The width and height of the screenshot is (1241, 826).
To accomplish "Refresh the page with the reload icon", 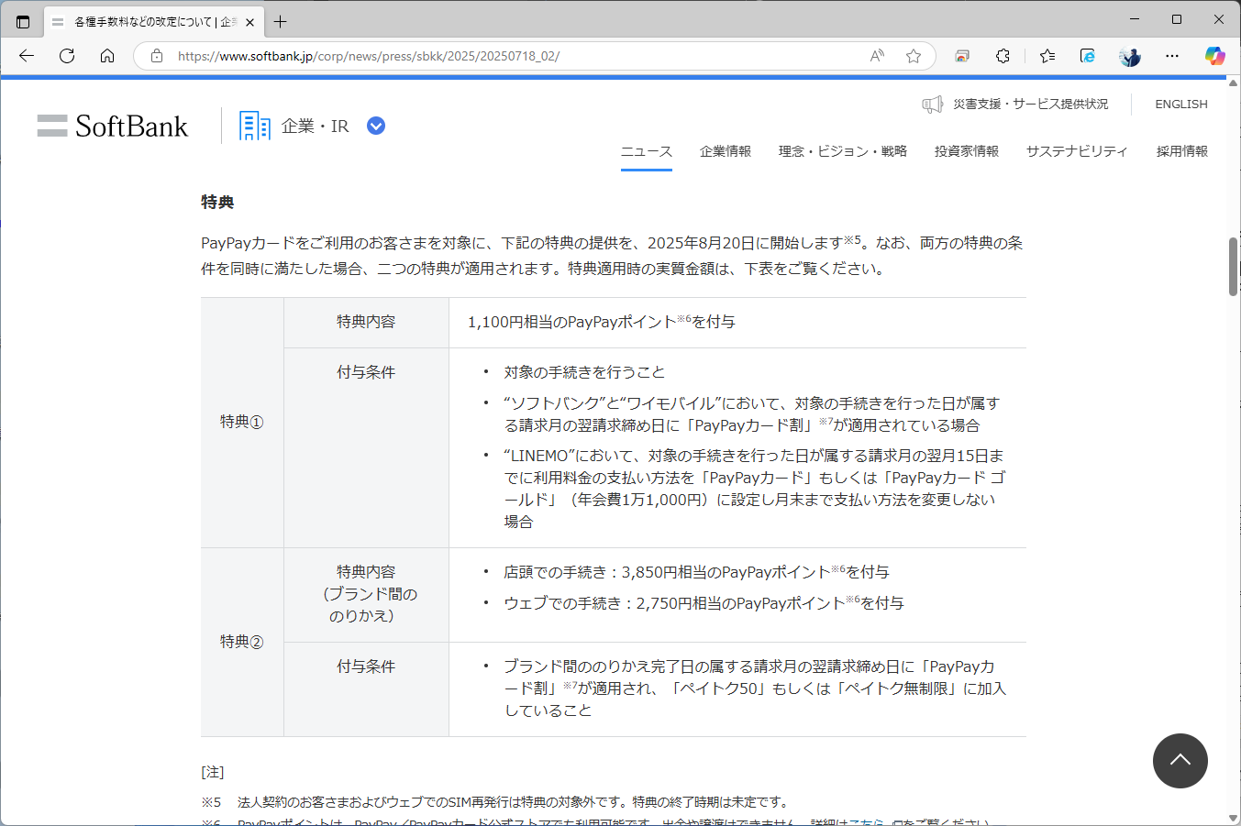I will coord(66,56).
